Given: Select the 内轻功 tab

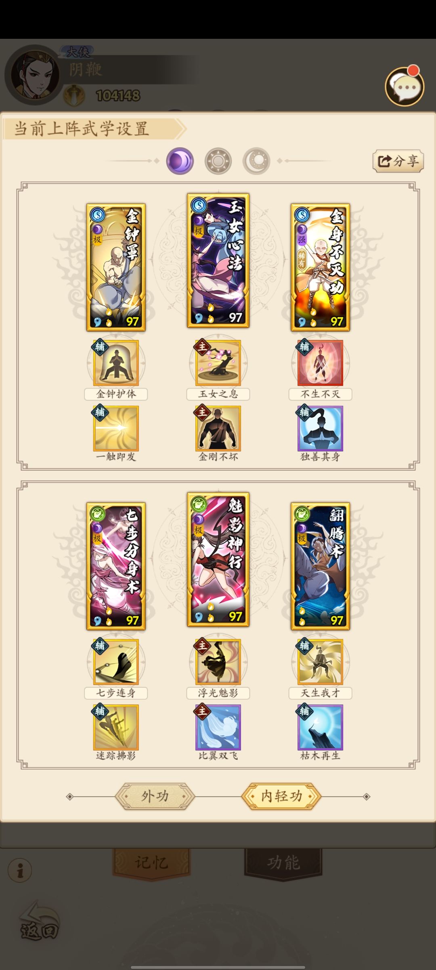Looking at the screenshot, I should 281,796.
